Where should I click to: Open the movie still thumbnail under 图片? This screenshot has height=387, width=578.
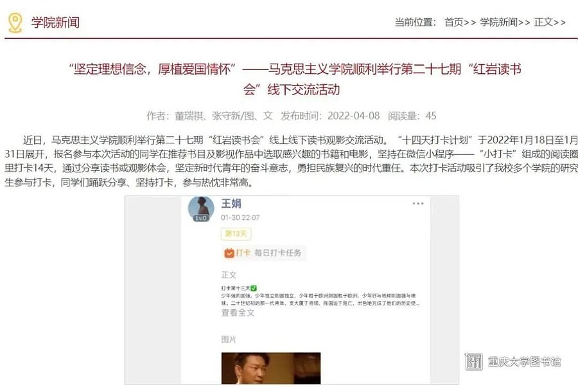pos(271,368)
